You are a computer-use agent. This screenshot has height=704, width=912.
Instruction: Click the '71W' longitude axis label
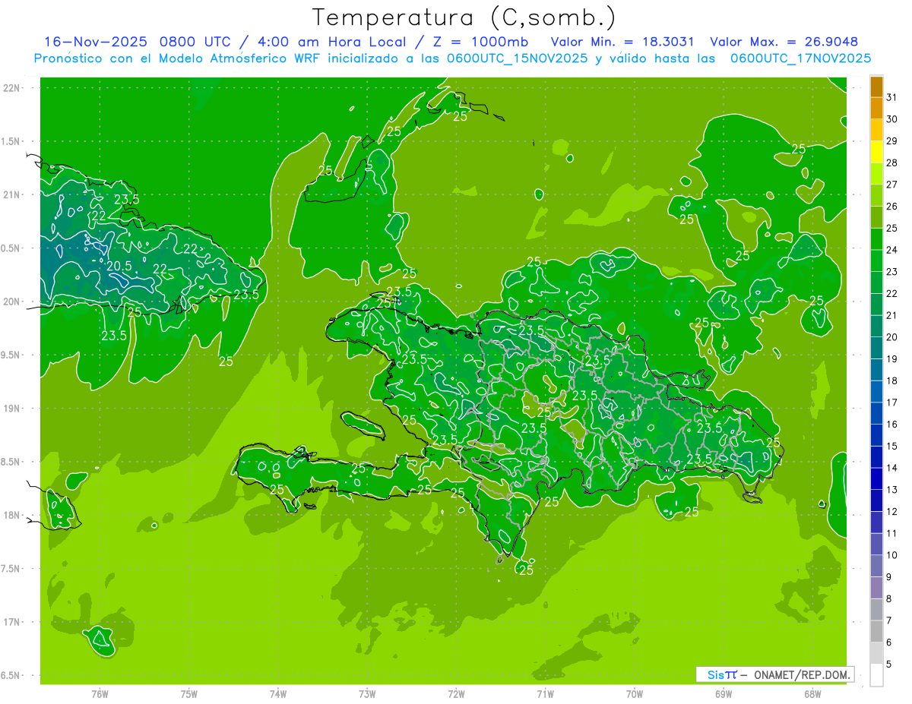coord(545,694)
